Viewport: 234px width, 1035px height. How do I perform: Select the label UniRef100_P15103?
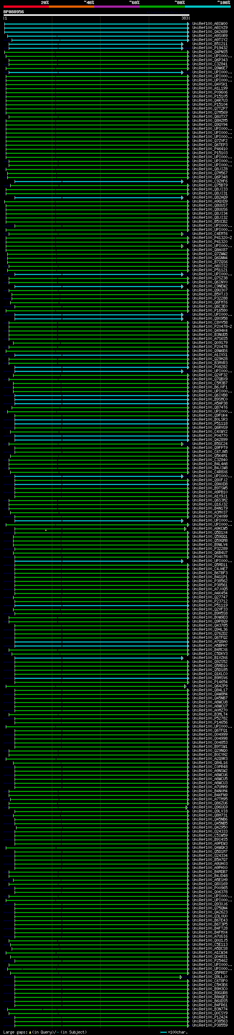point(210,153)
